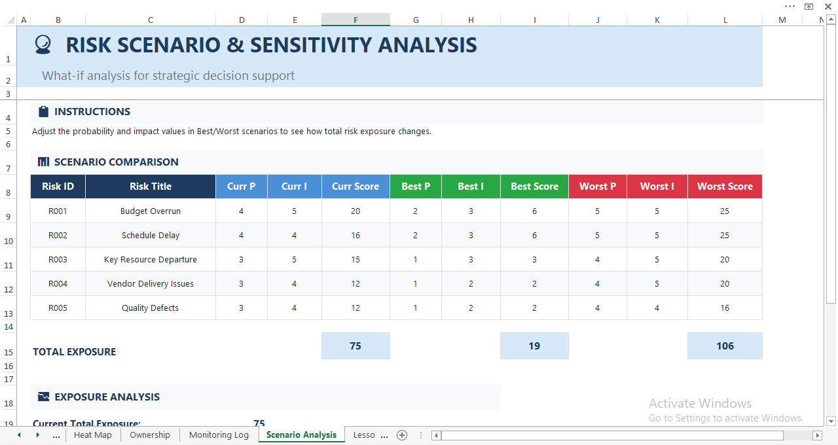Show more sheets via right ellipsis
Viewport: 838px width, 445px height.
pos(384,435)
